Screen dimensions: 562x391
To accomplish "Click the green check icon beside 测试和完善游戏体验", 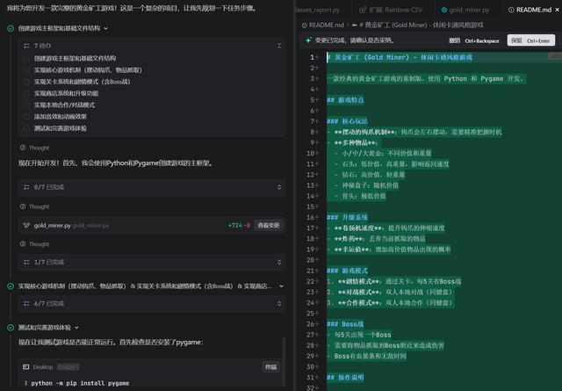I will click(11, 328).
